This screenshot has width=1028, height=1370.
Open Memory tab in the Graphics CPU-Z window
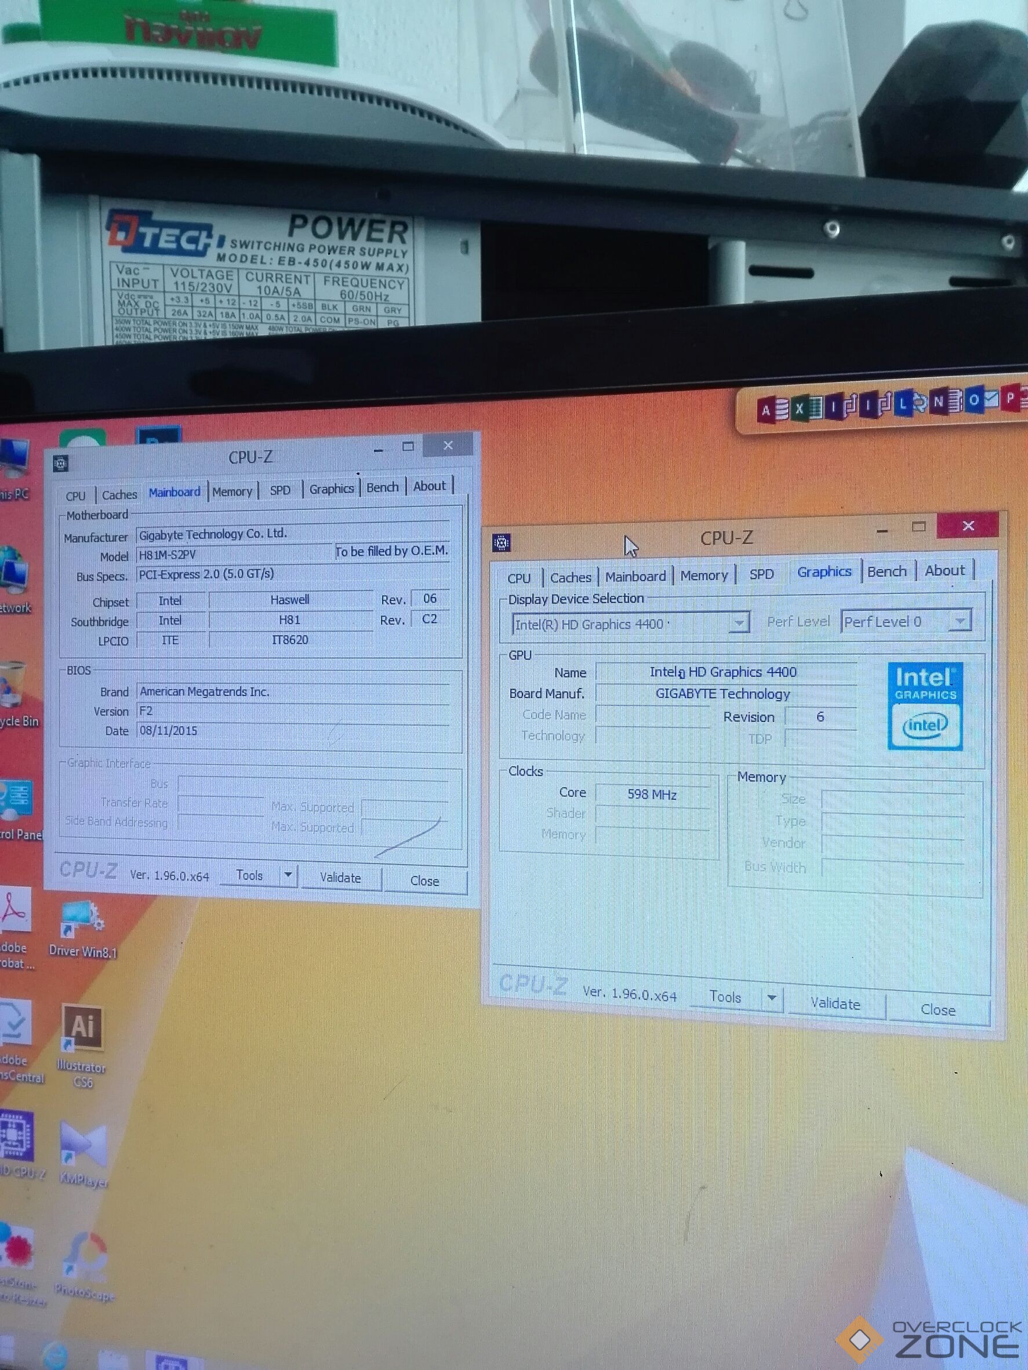pos(704,575)
